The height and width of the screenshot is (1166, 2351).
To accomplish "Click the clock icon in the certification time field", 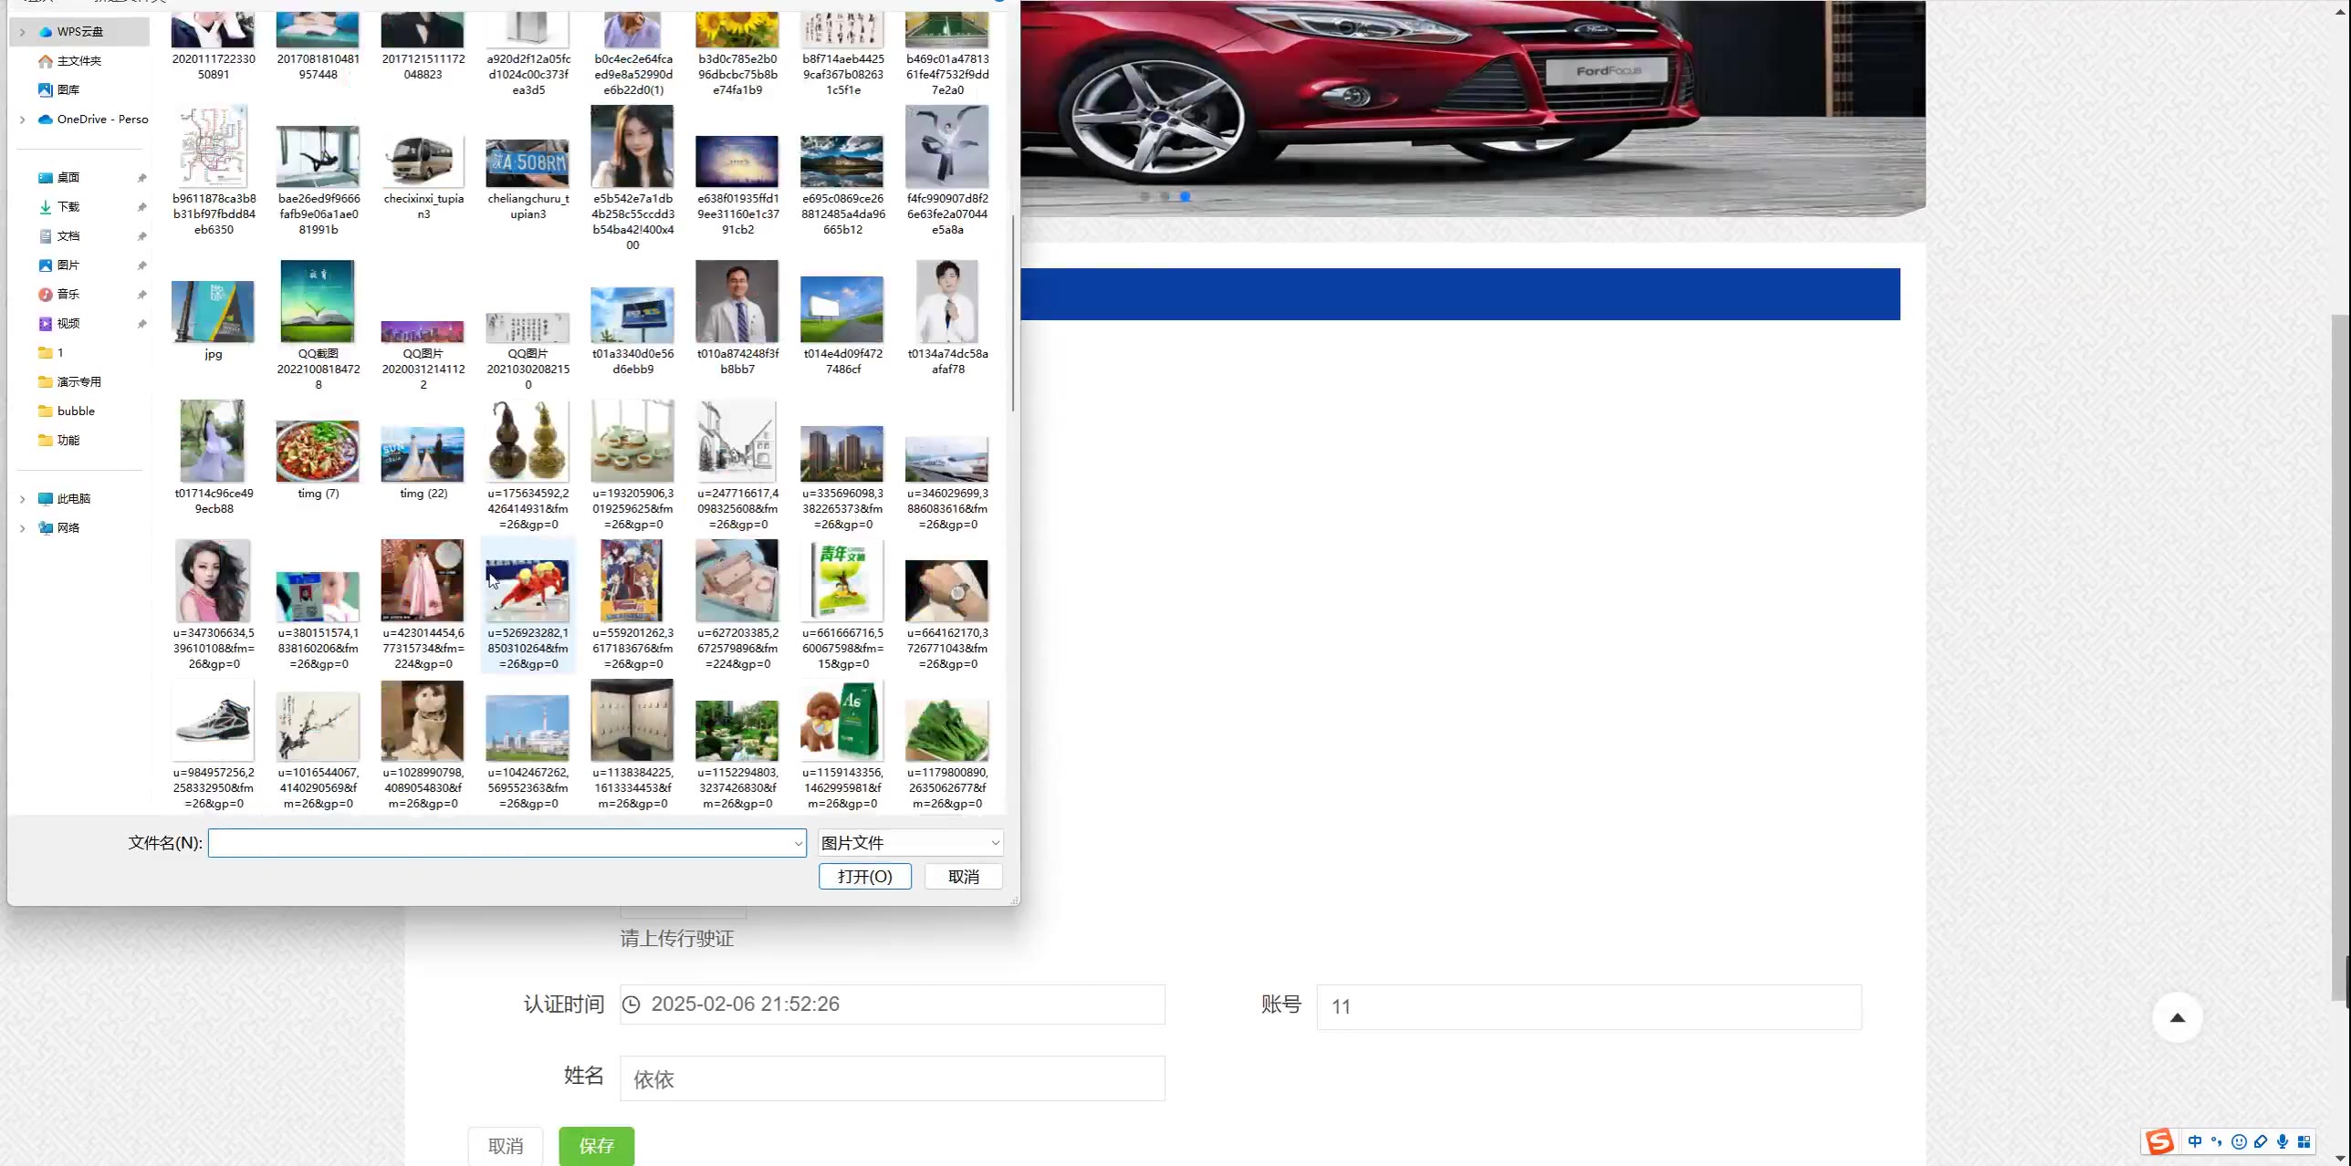I will coord(631,1005).
